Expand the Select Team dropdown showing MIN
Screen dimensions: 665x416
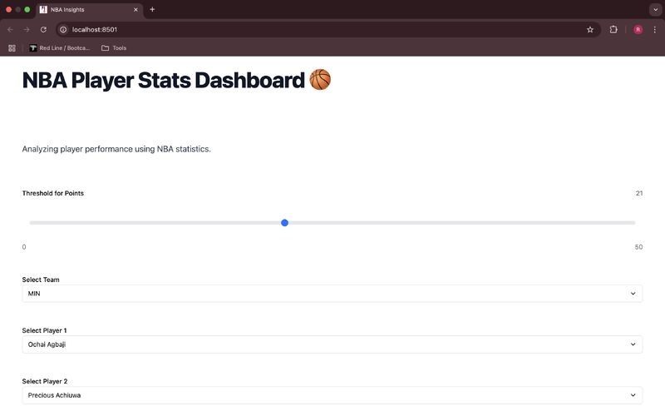(332, 294)
